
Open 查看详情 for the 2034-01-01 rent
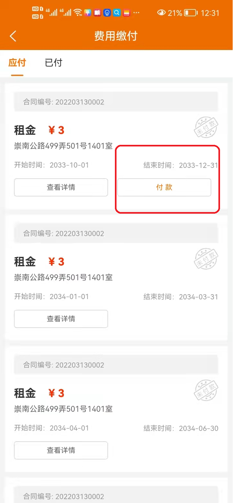tap(61, 319)
